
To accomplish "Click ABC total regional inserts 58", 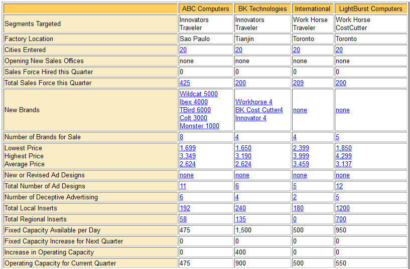I will pos(183,219).
